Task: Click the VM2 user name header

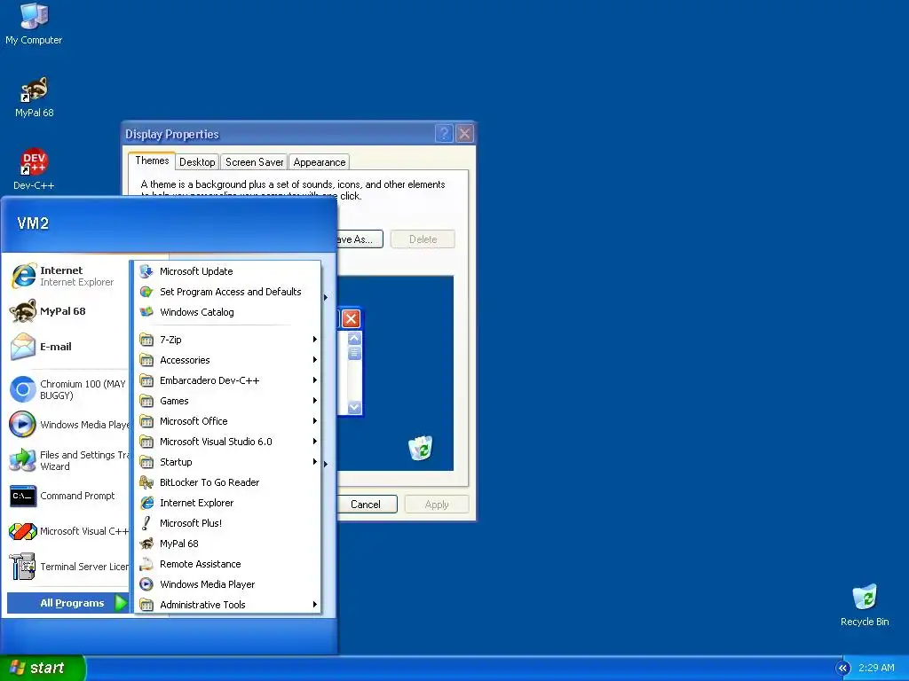Action: [x=33, y=223]
